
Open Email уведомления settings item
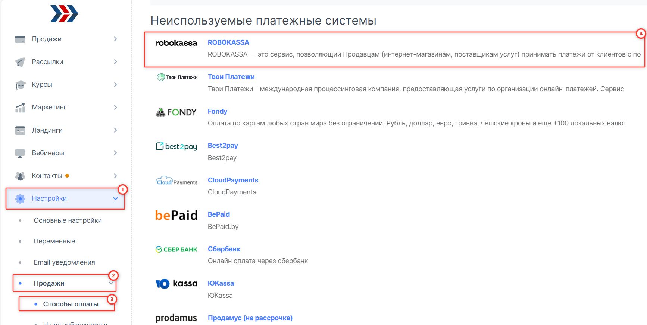64,262
